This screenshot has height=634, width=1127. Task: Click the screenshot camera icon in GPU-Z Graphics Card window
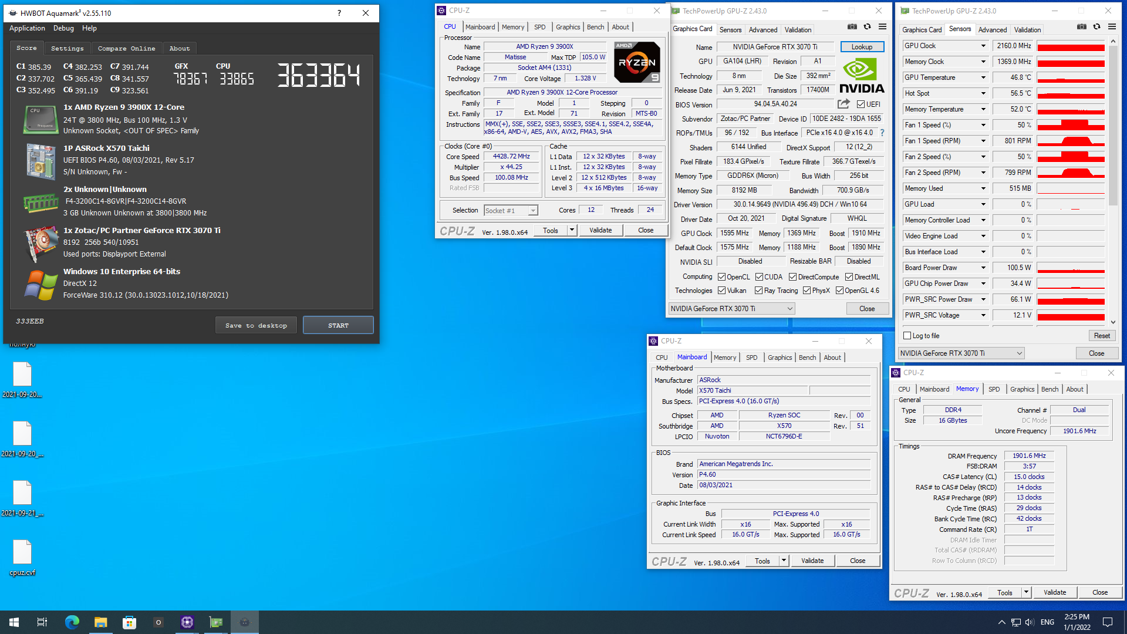pos(852,27)
